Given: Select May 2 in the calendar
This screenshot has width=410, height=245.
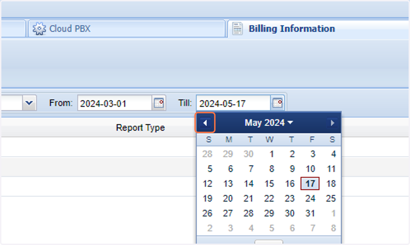Looking at the screenshot, I should coord(292,154).
